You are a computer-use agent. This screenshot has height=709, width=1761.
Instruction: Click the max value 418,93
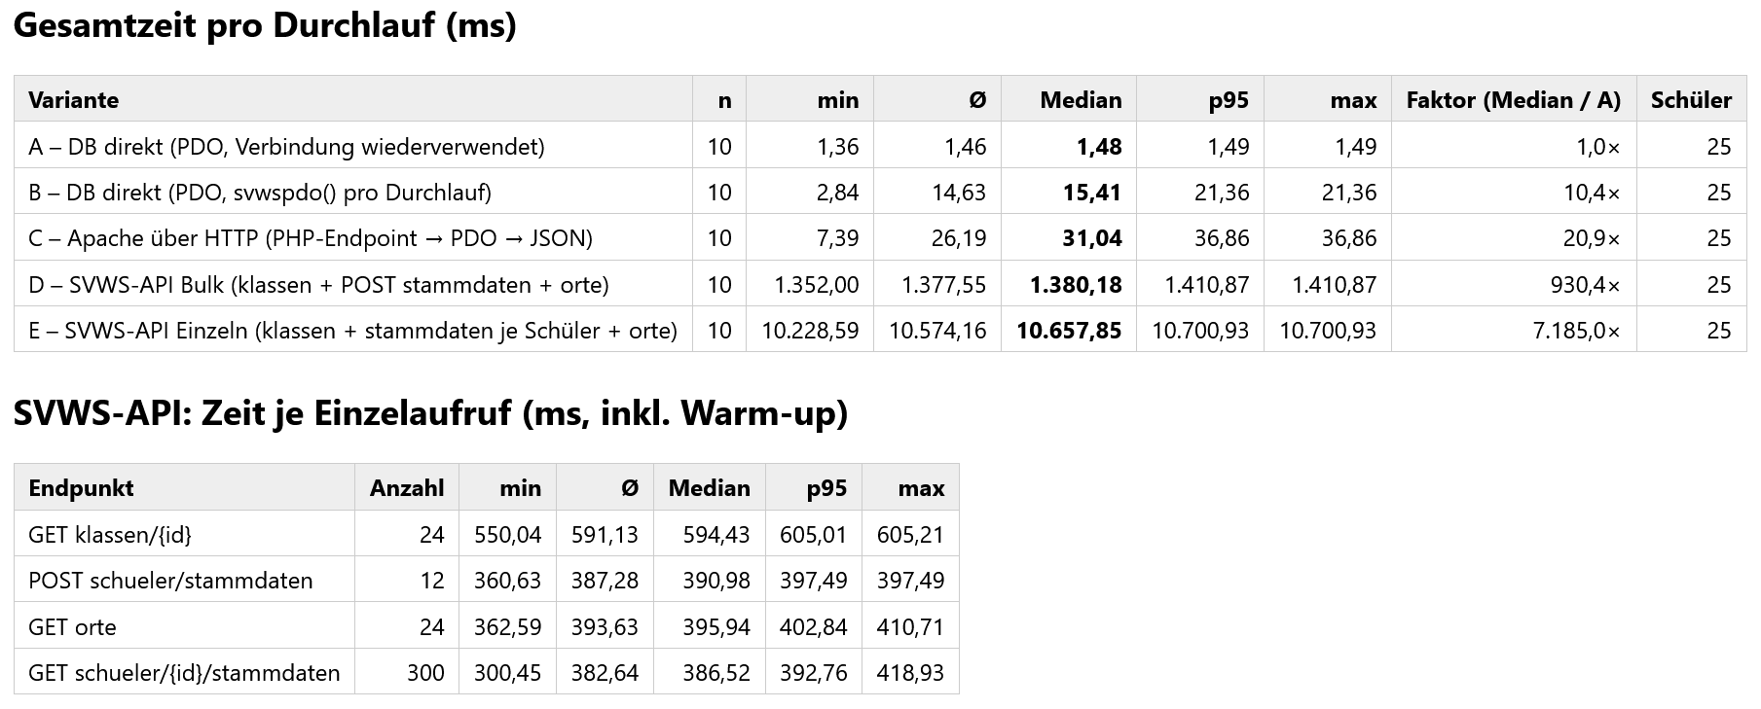[x=910, y=673]
